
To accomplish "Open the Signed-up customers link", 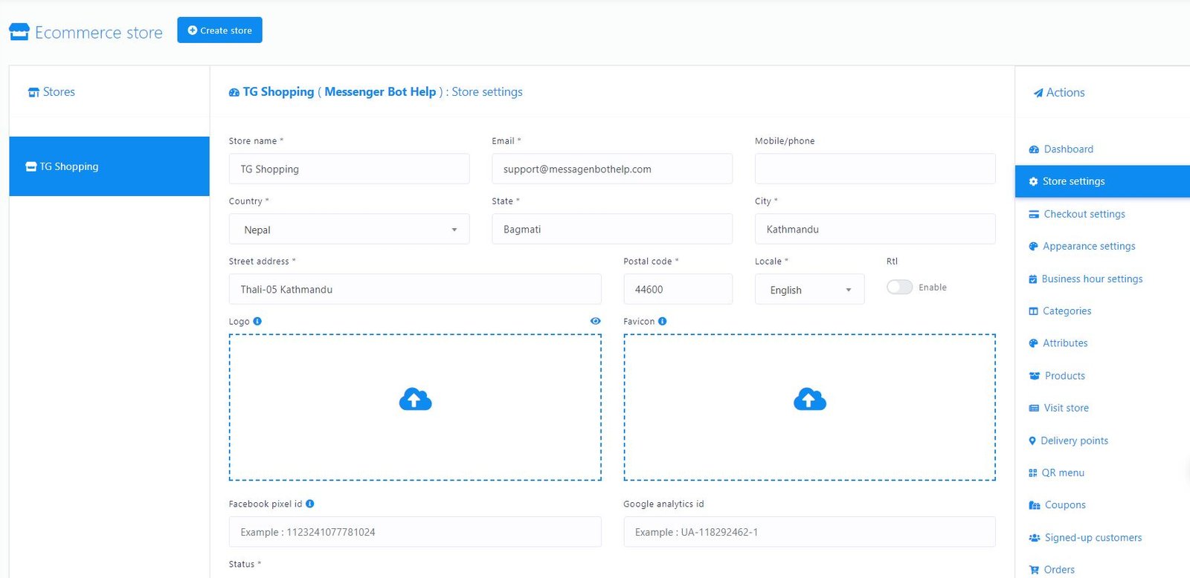I will pyautogui.click(x=1093, y=538).
